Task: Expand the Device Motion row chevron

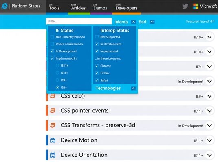Action: tap(209, 140)
